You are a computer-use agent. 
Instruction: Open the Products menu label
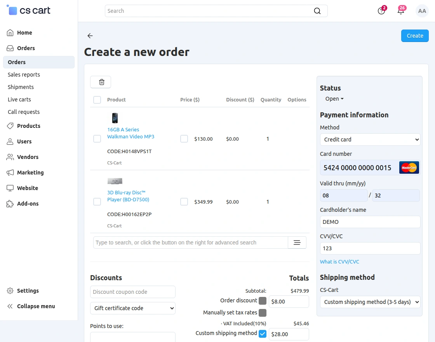pyautogui.click(x=29, y=126)
